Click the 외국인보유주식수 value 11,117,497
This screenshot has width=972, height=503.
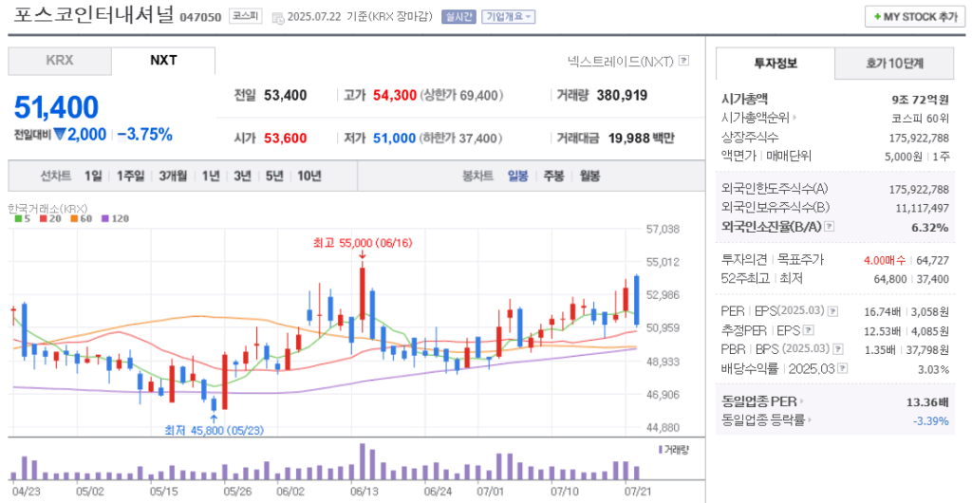pos(923,208)
